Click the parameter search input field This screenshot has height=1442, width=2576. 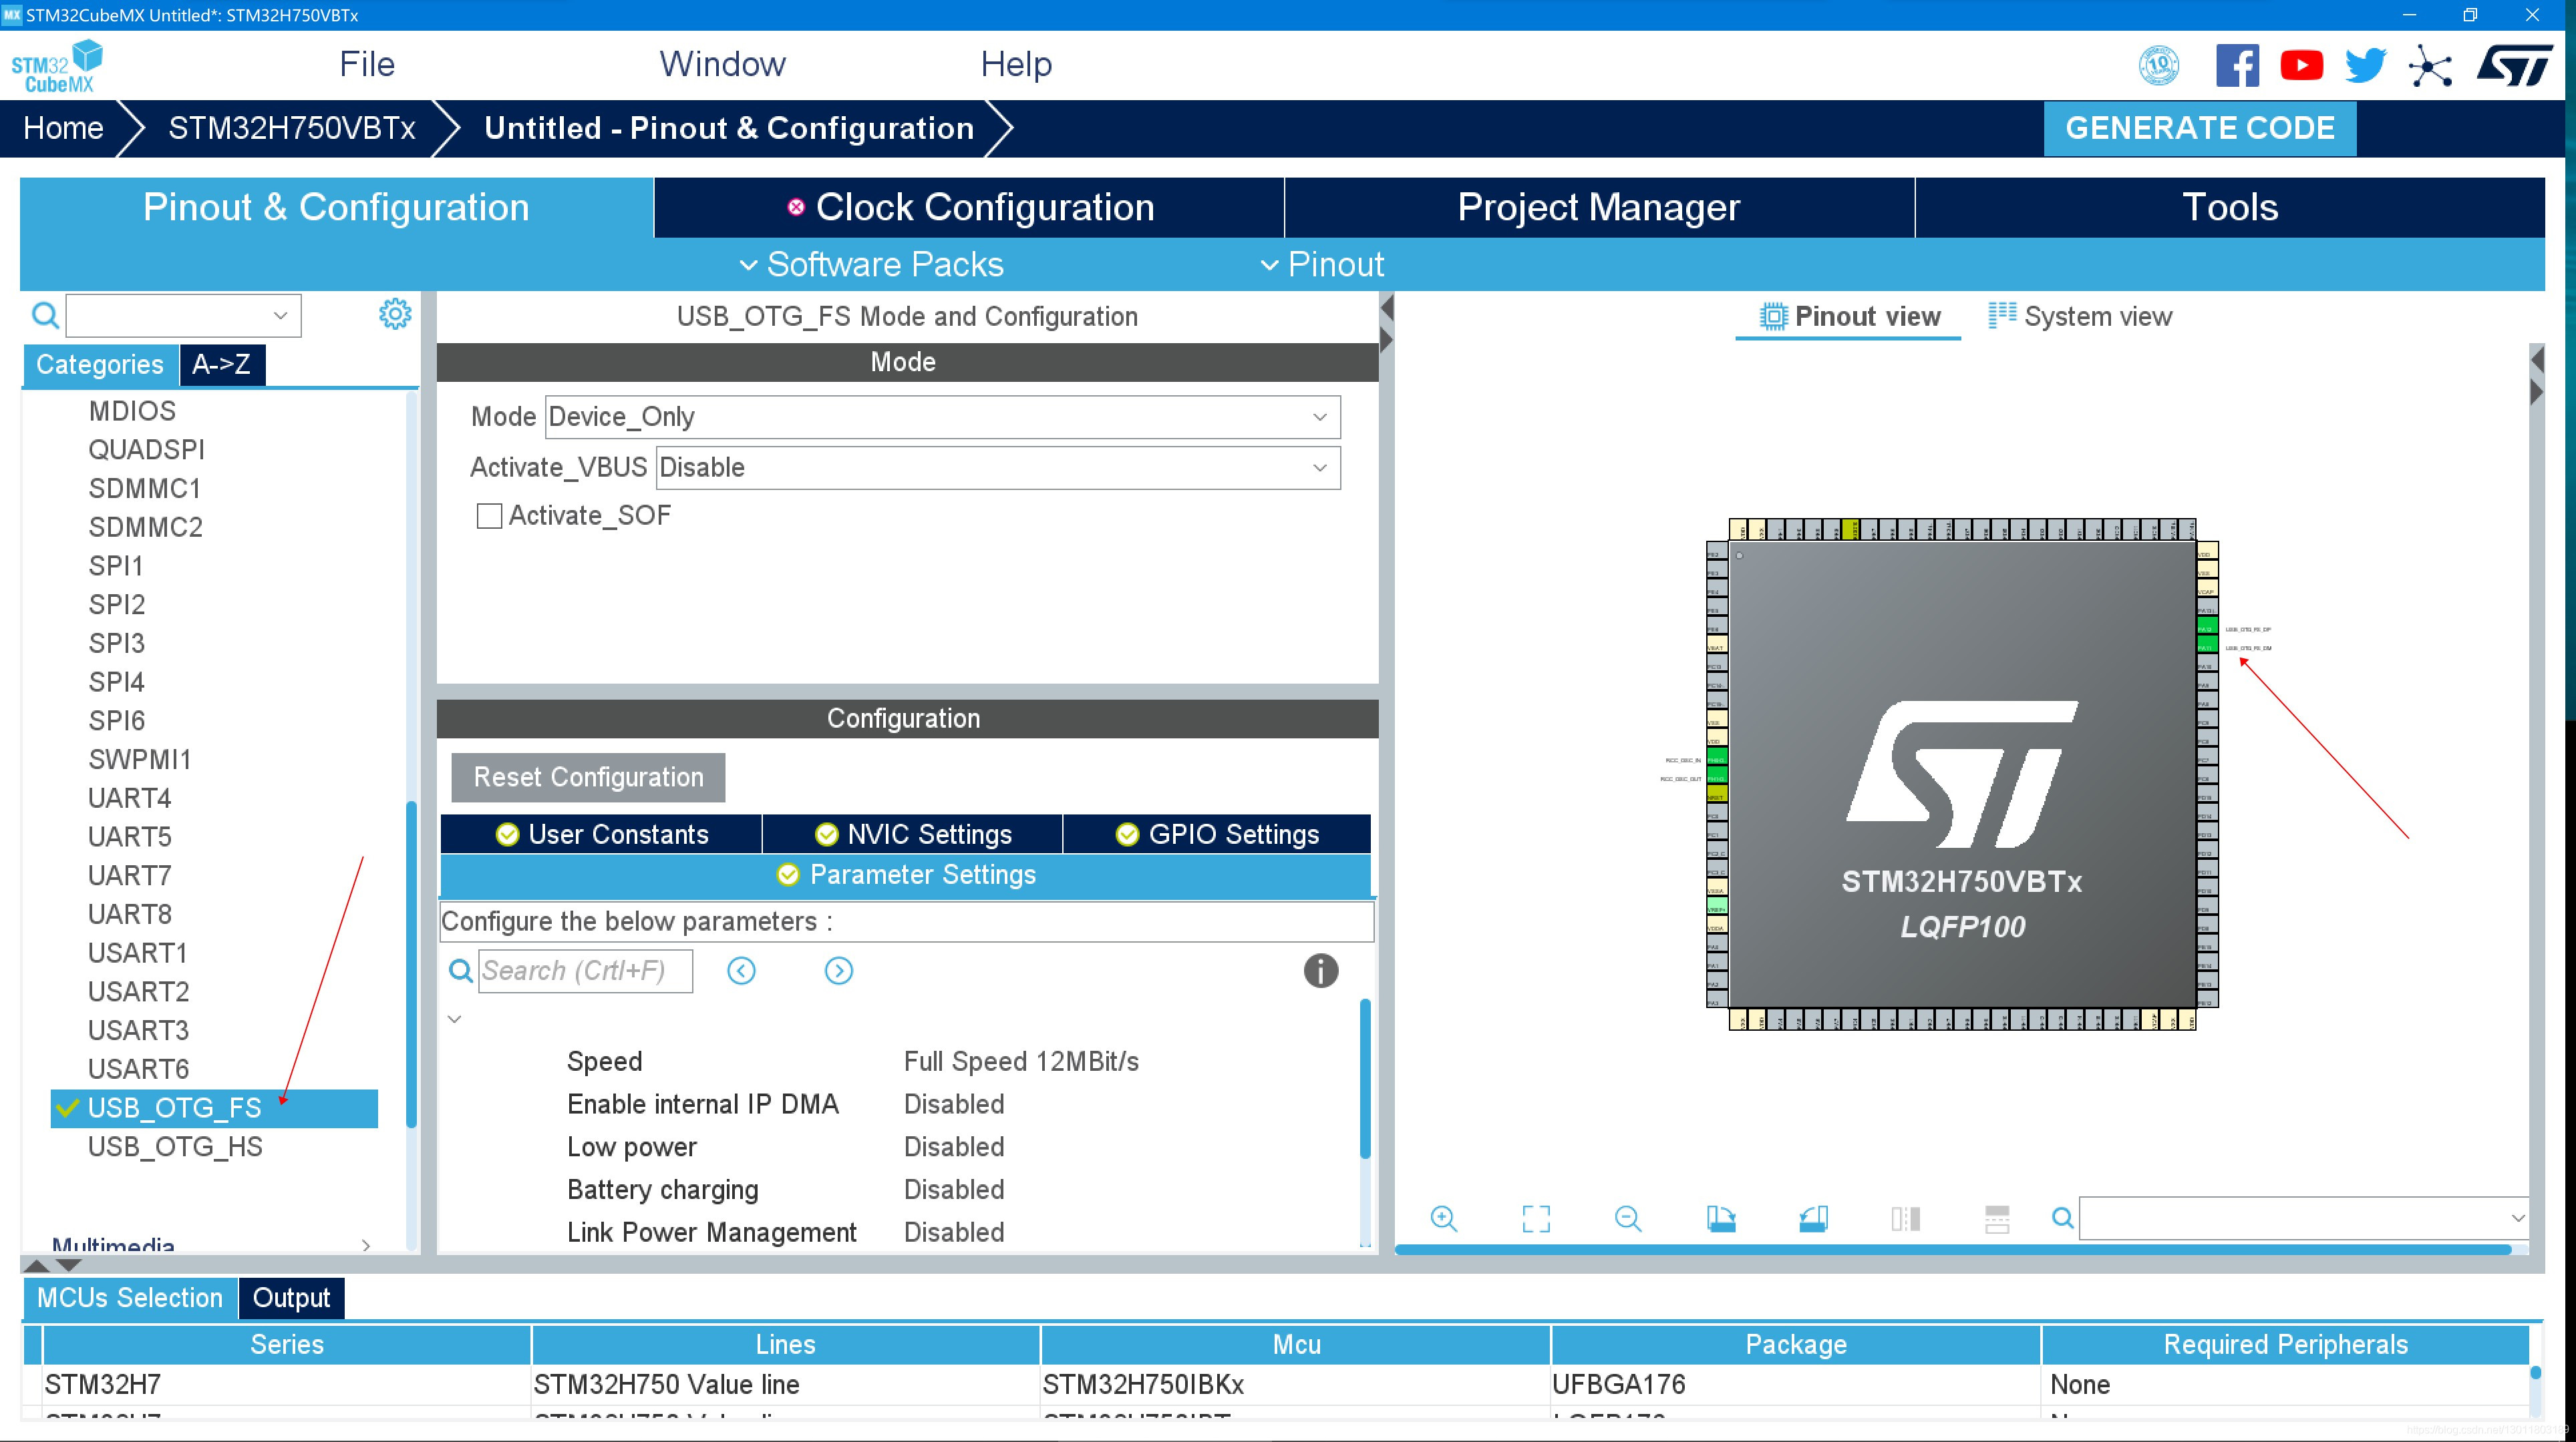585,970
